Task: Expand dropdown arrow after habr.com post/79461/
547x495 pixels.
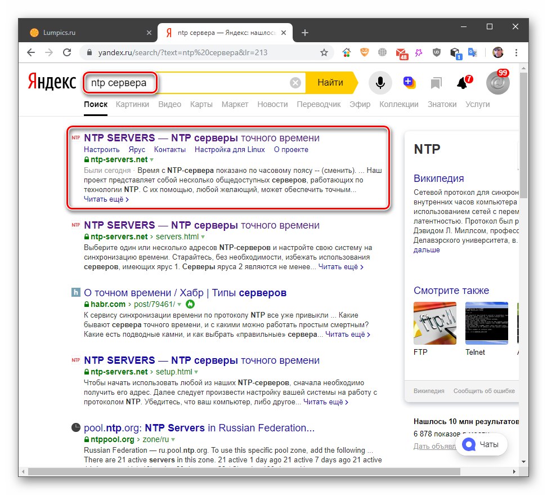Action: pos(179,305)
